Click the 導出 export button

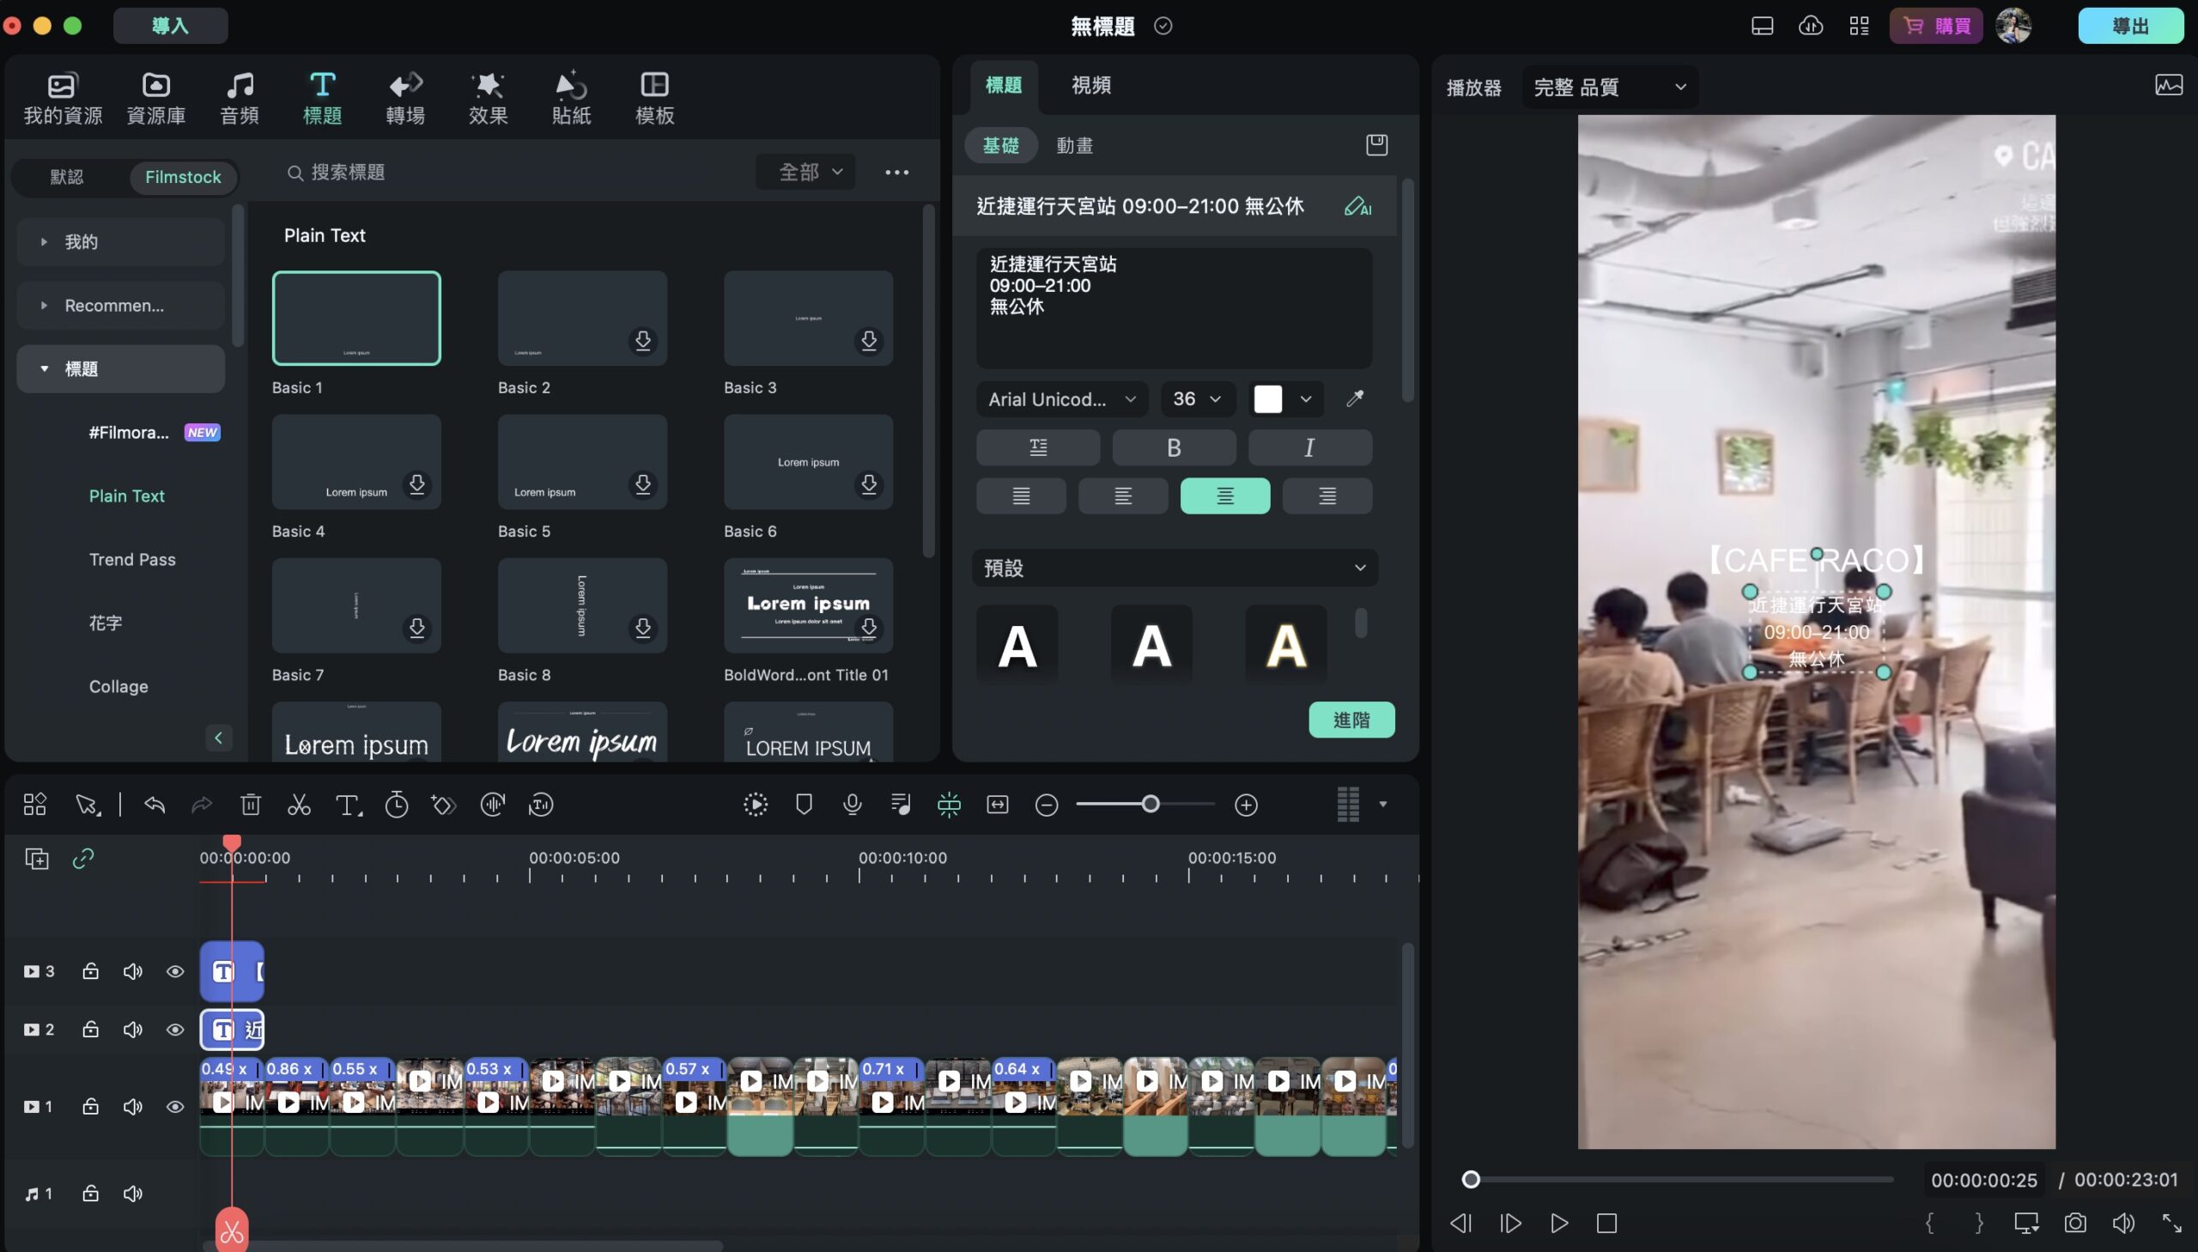2130,26
